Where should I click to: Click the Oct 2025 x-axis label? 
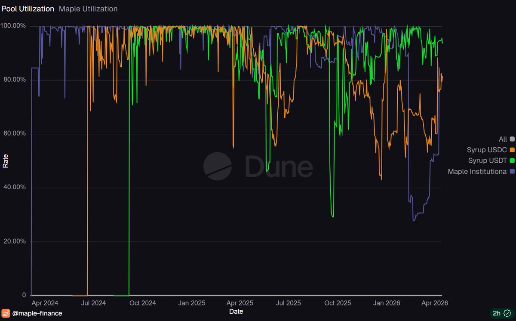[338, 303]
